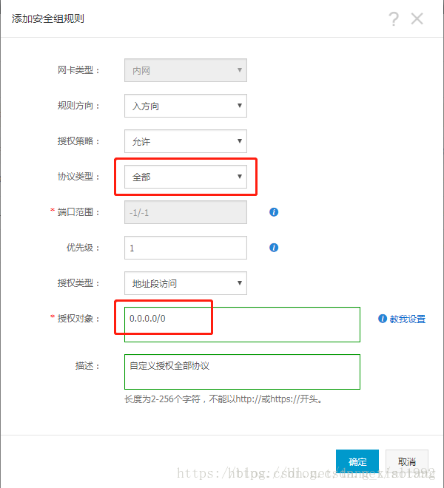Click the info icon beside 教我设置
The image size is (444, 488).
point(383,319)
